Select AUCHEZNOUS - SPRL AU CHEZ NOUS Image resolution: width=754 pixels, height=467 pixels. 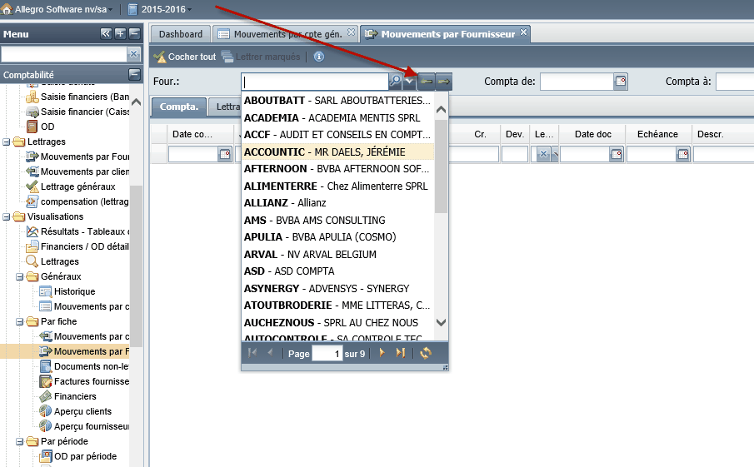point(337,322)
